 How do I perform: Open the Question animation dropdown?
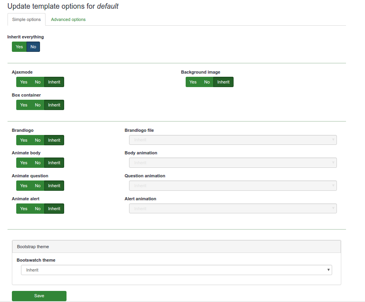click(x=233, y=186)
